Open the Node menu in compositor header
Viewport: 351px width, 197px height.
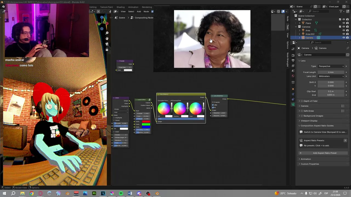tap(146, 11)
